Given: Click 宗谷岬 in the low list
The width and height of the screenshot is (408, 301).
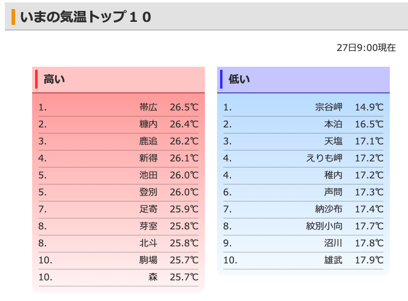Looking at the screenshot, I should [329, 107].
